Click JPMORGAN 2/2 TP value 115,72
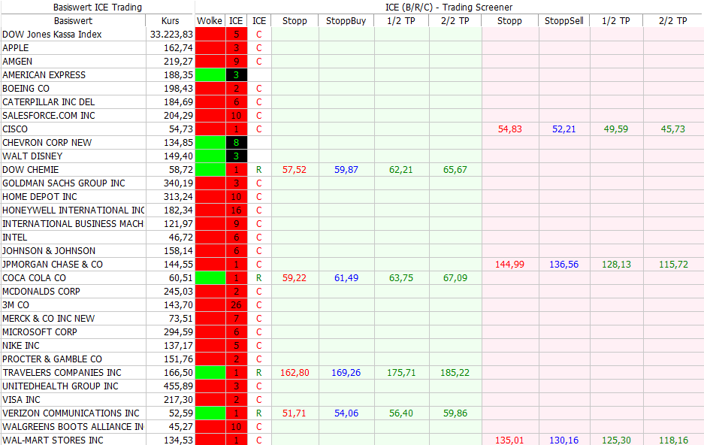Image resolution: width=704 pixels, height=445 pixels. 673,264
